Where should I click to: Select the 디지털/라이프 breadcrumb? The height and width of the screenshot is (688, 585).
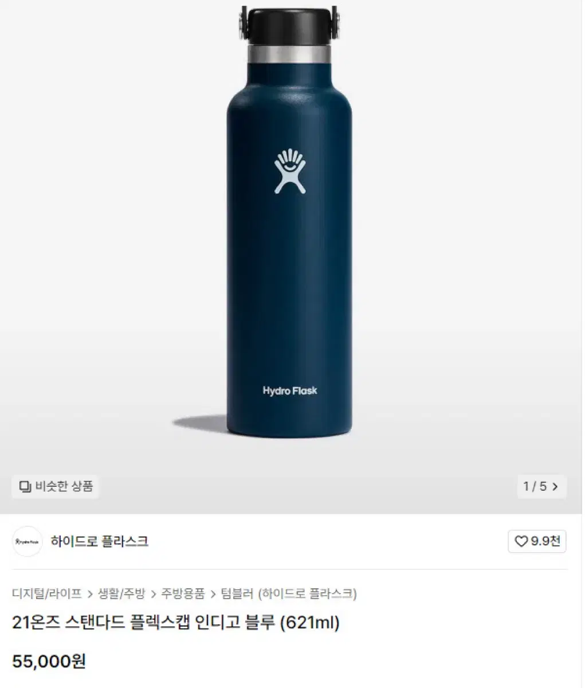(47, 593)
